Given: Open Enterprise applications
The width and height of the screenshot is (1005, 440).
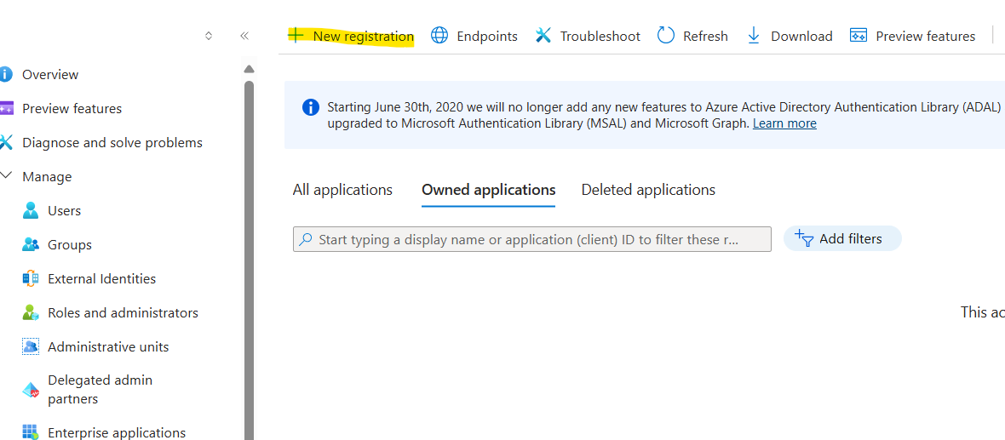Looking at the screenshot, I should [117, 432].
